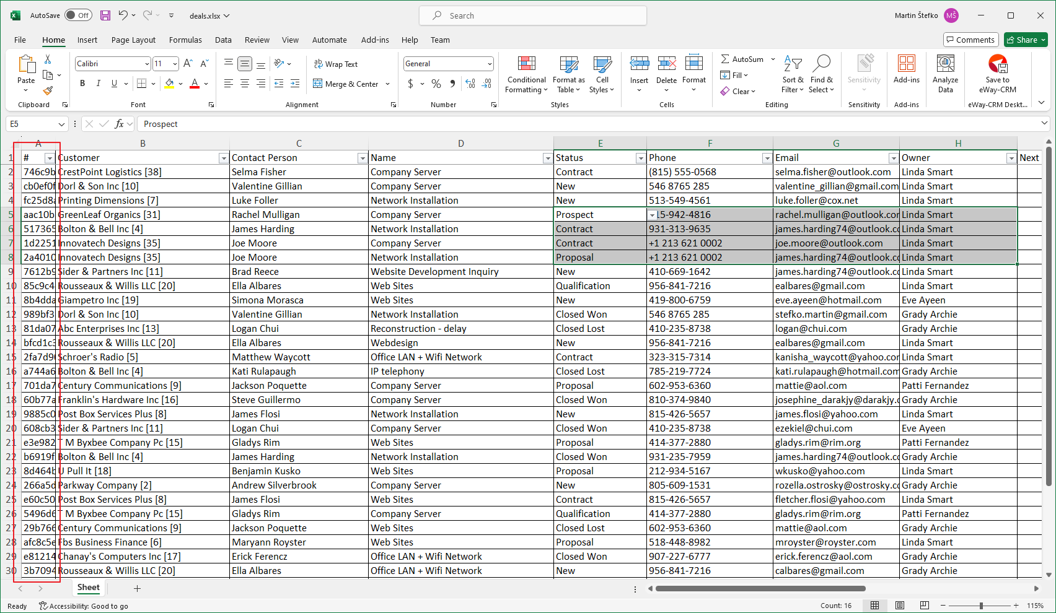Open the Status column filter dropdown
Viewport: 1056px width, 613px height.
pyautogui.click(x=640, y=159)
